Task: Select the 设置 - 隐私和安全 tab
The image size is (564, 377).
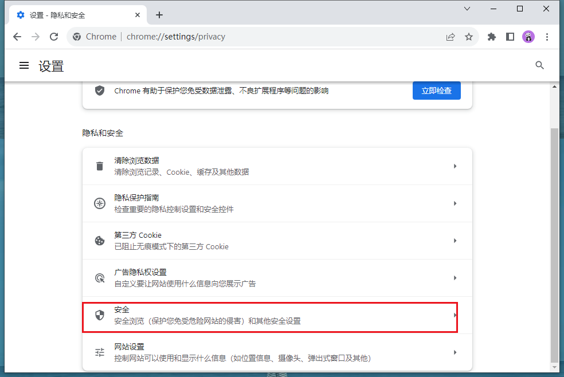Action: (77, 15)
